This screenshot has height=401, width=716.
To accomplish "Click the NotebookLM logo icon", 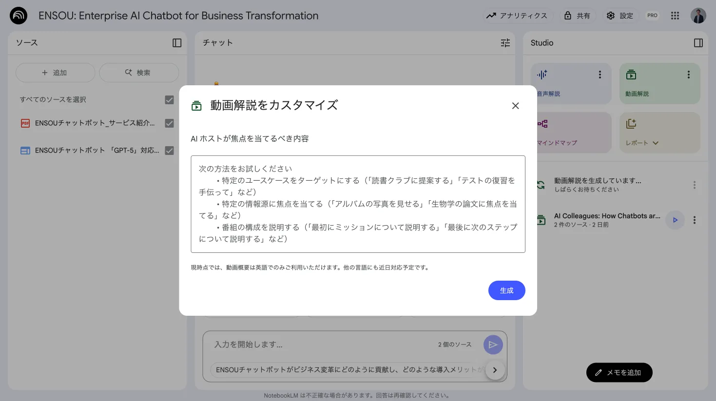I will click(19, 16).
